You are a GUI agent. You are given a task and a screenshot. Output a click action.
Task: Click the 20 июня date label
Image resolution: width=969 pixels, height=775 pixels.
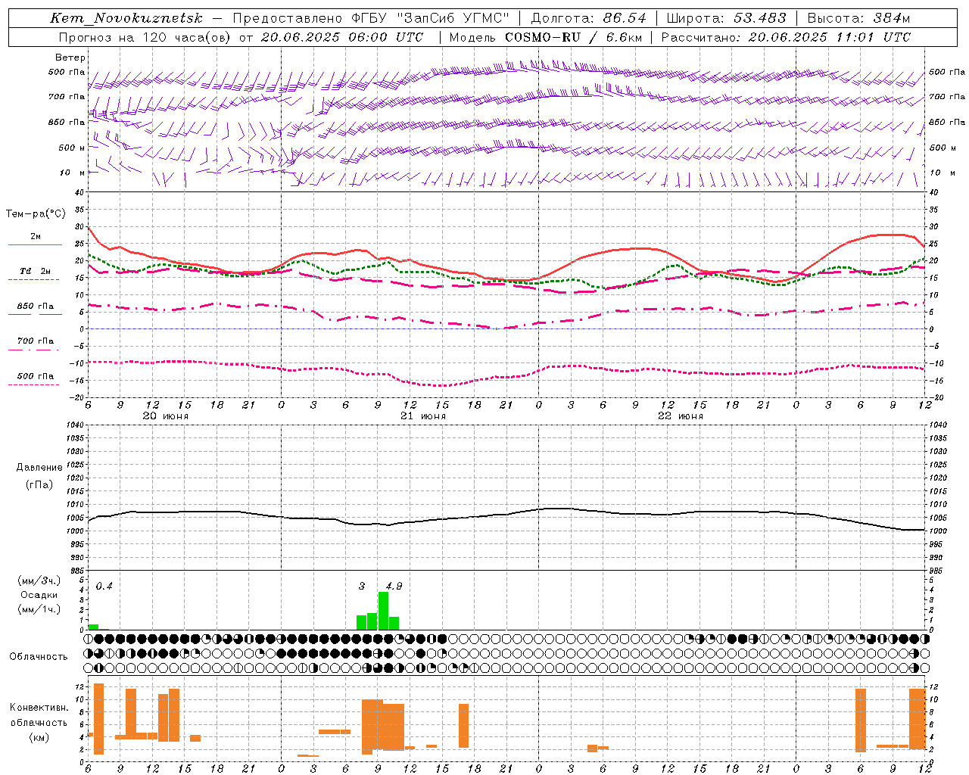(166, 416)
